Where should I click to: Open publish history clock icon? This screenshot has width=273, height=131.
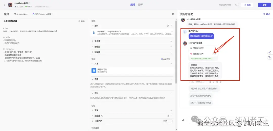click(236, 5)
